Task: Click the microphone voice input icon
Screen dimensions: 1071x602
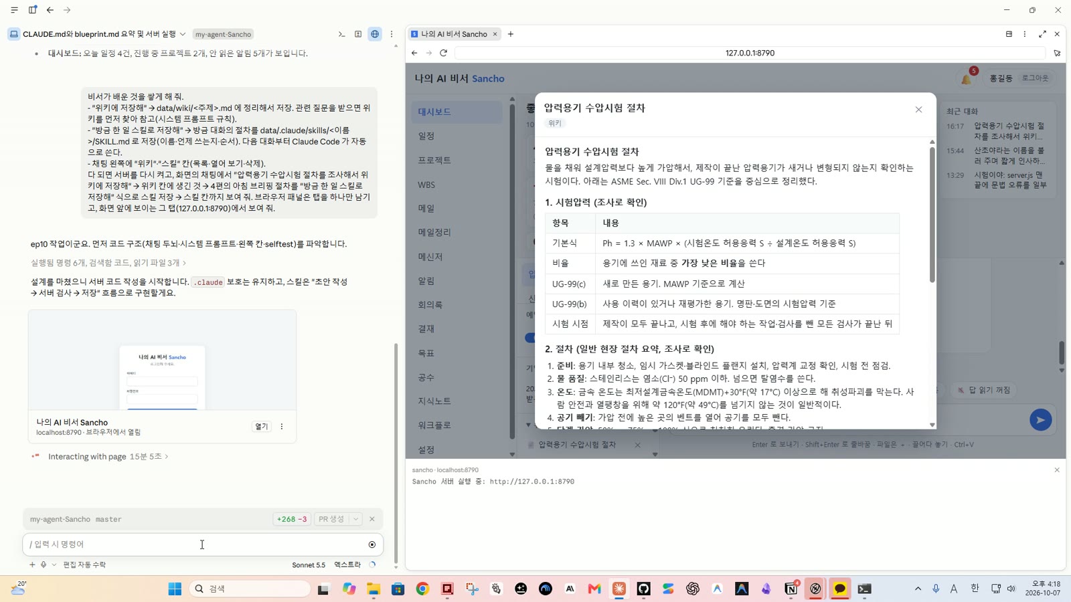Action: (44, 565)
